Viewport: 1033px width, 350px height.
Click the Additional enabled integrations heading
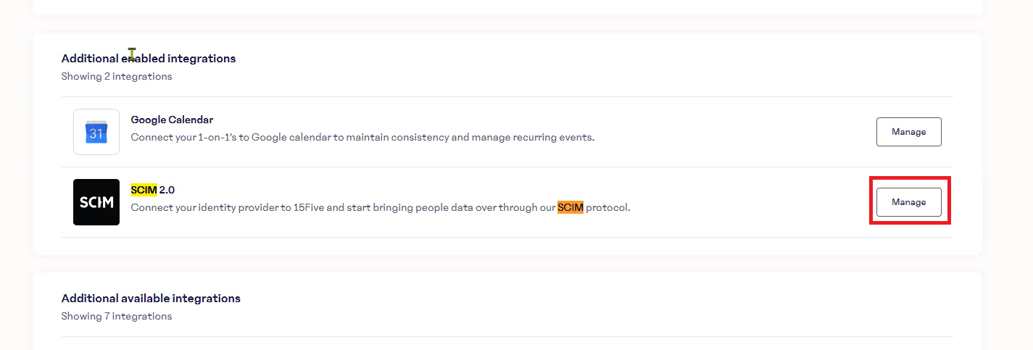coord(149,58)
